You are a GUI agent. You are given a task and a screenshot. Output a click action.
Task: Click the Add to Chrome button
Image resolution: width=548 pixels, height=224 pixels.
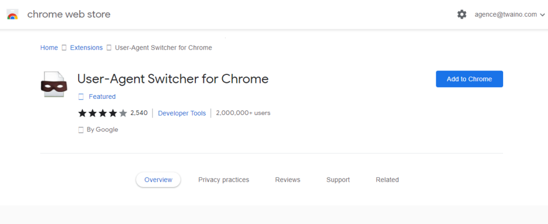pyautogui.click(x=469, y=79)
